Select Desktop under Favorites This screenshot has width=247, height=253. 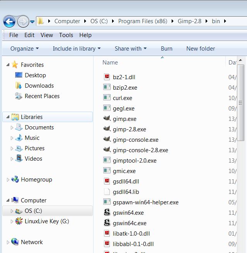click(35, 75)
